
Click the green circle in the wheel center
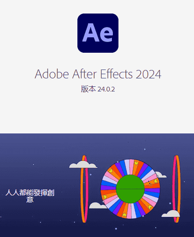coord(130,189)
